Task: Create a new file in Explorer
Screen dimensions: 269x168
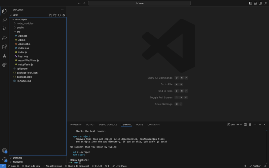Action: [x=50, y=15]
